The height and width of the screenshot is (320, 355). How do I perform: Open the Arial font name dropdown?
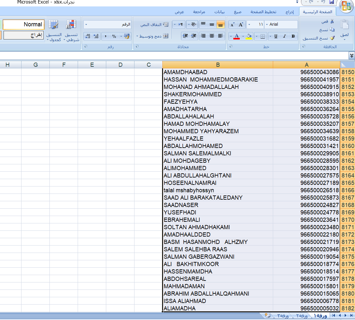point(267,24)
